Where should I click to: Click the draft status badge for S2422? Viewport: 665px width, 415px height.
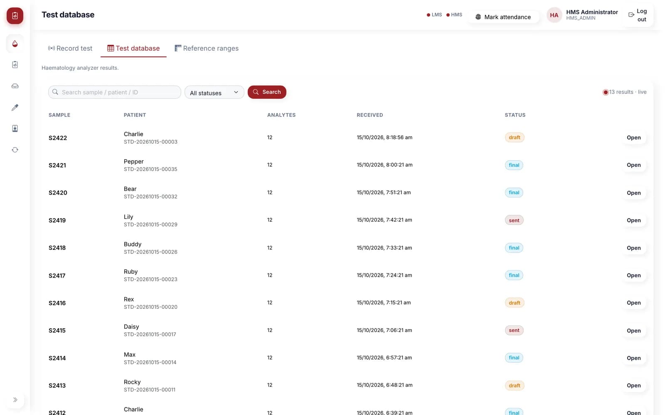point(515,137)
